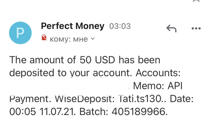Tap the "Batch:" label in message

click(94, 112)
